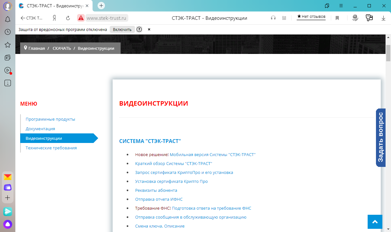Click scroll-to-top arrow button

tap(375, 221)
